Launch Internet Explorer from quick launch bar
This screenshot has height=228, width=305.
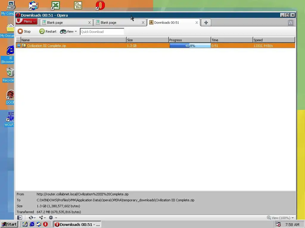pyautogui.click(x=32, y=224)
